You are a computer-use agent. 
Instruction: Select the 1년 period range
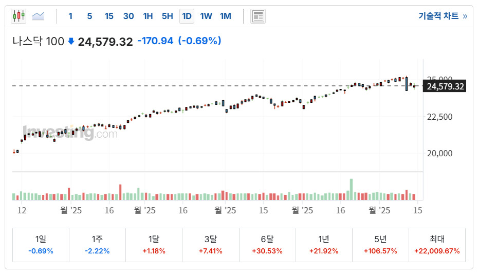[x=324, y=245]
